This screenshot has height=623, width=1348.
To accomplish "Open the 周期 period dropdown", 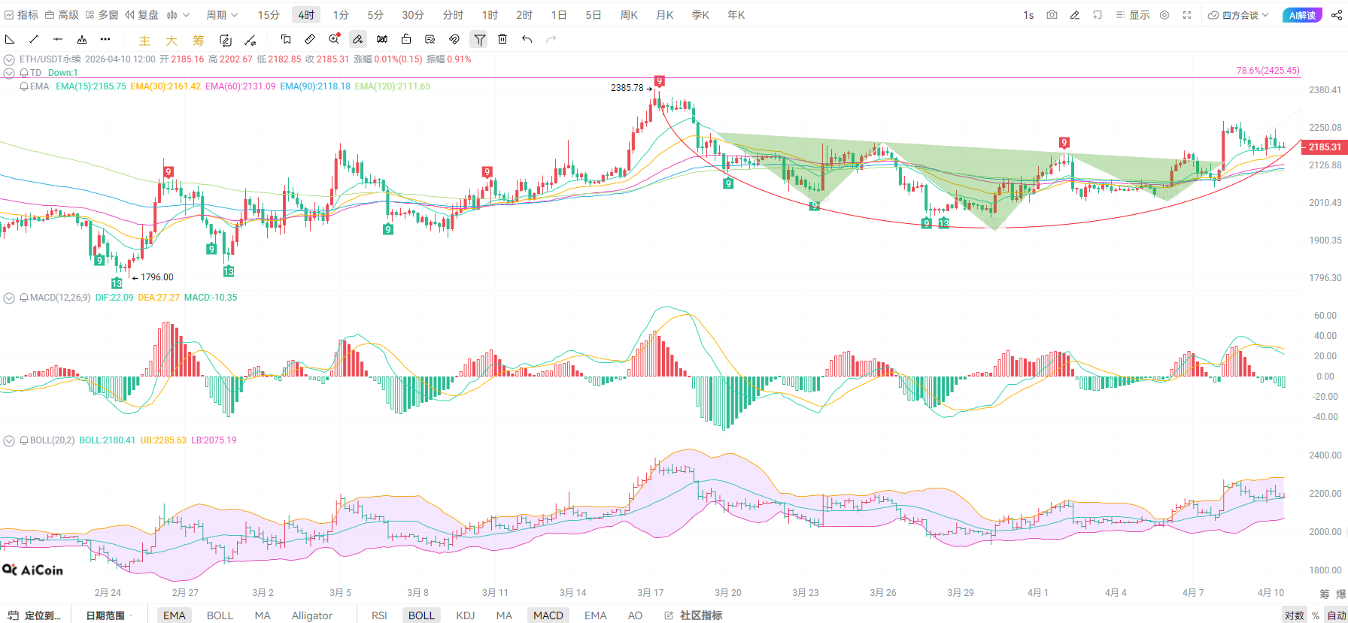I will (x=222, y=15).
